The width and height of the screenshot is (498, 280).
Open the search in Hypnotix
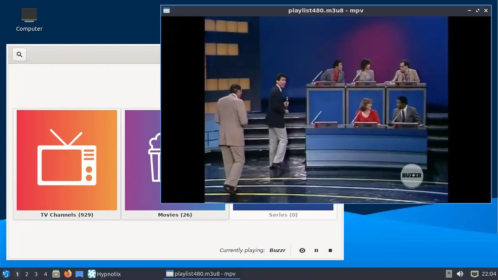pyautogui.click(x=19, y=54)
